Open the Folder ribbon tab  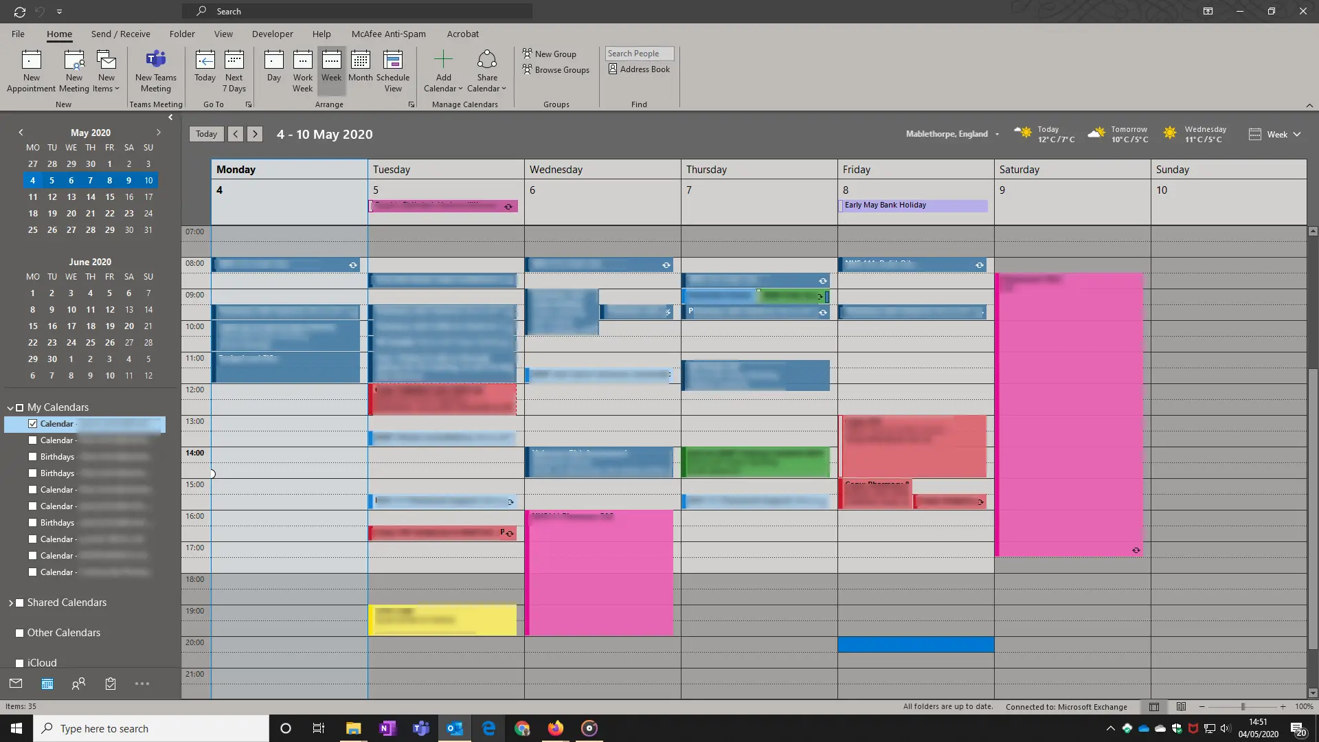click(x=182, y=34)
